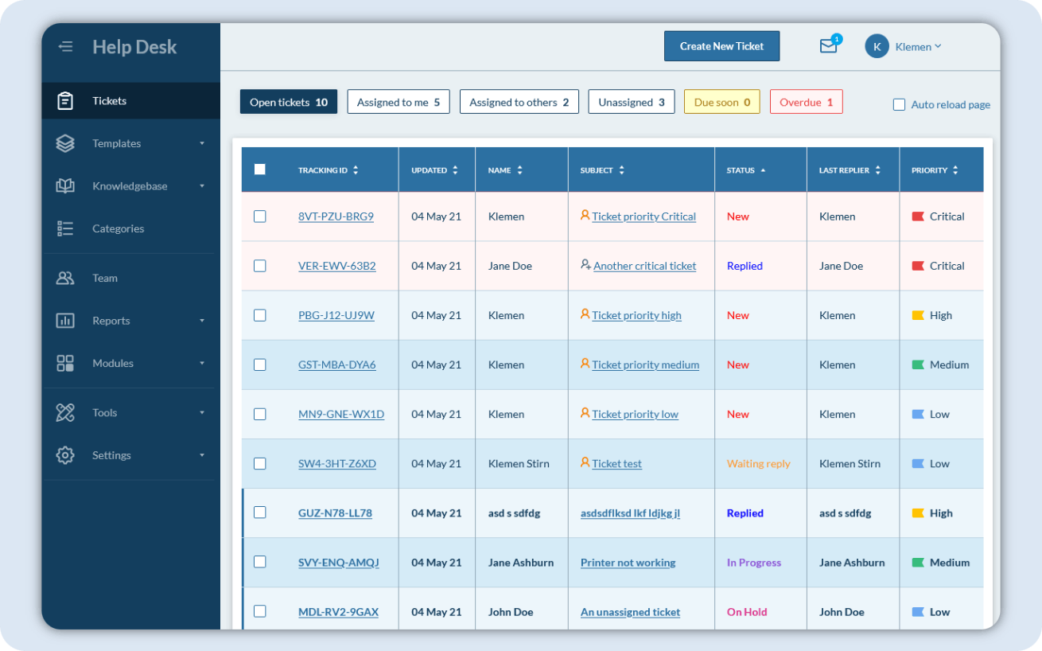Check the box for ticket MN9-GNE-WX1D

(259, 414)
